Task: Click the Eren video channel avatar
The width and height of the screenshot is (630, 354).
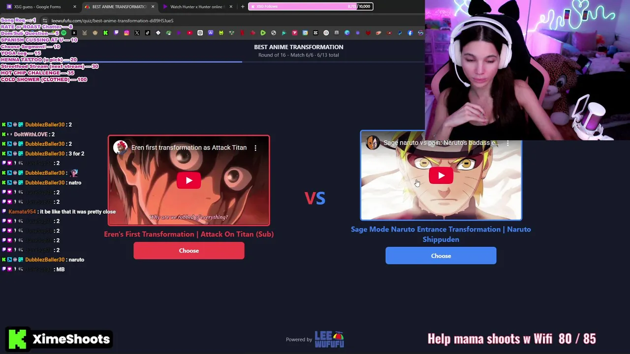Action: click(x=120, y=147)
